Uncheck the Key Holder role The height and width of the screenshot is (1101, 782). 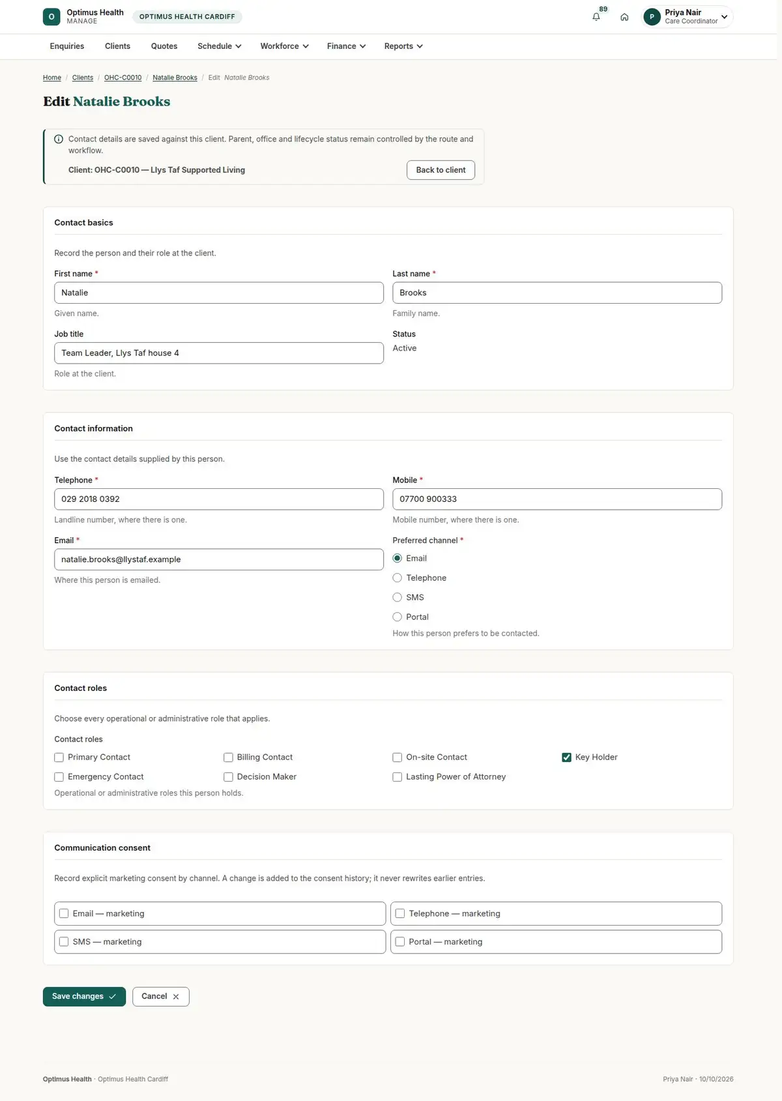566,757
